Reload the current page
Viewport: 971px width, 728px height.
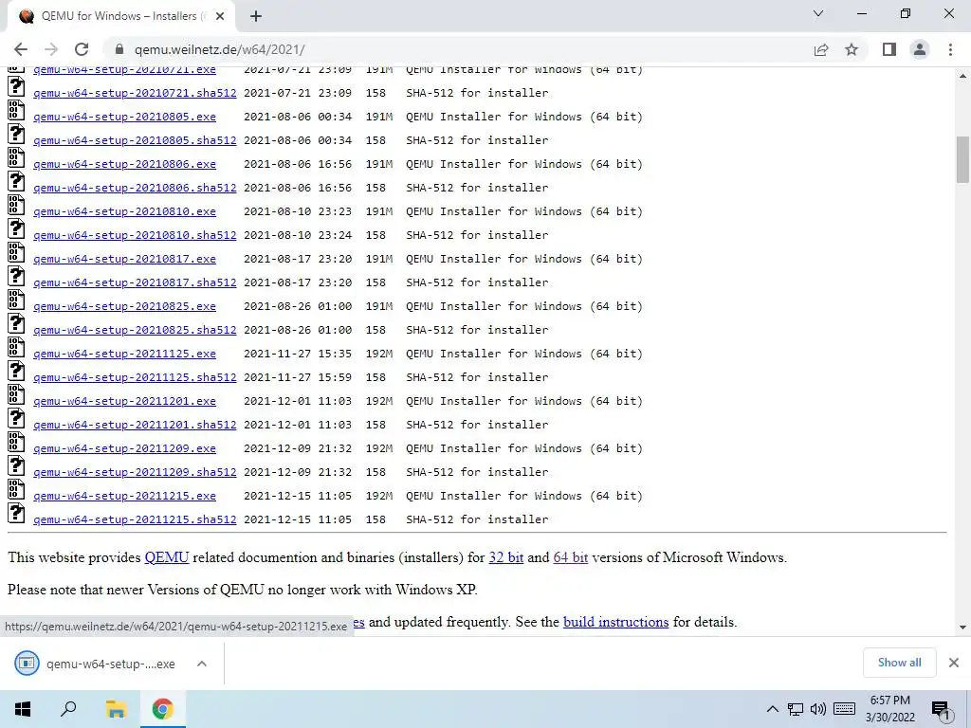(x=82, y=49)
